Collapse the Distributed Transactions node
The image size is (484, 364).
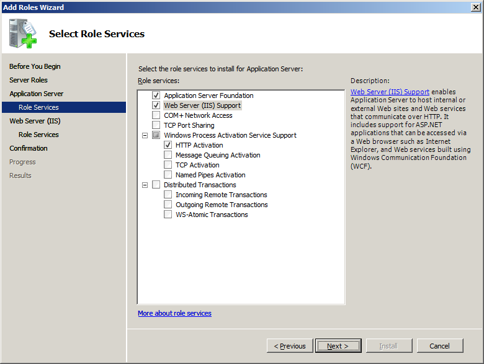click(x=145, y=185)
